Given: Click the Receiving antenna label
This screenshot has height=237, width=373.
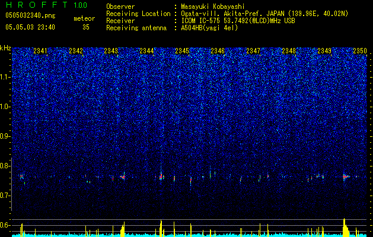Looking at the screenshot, I should click(136, 28).
